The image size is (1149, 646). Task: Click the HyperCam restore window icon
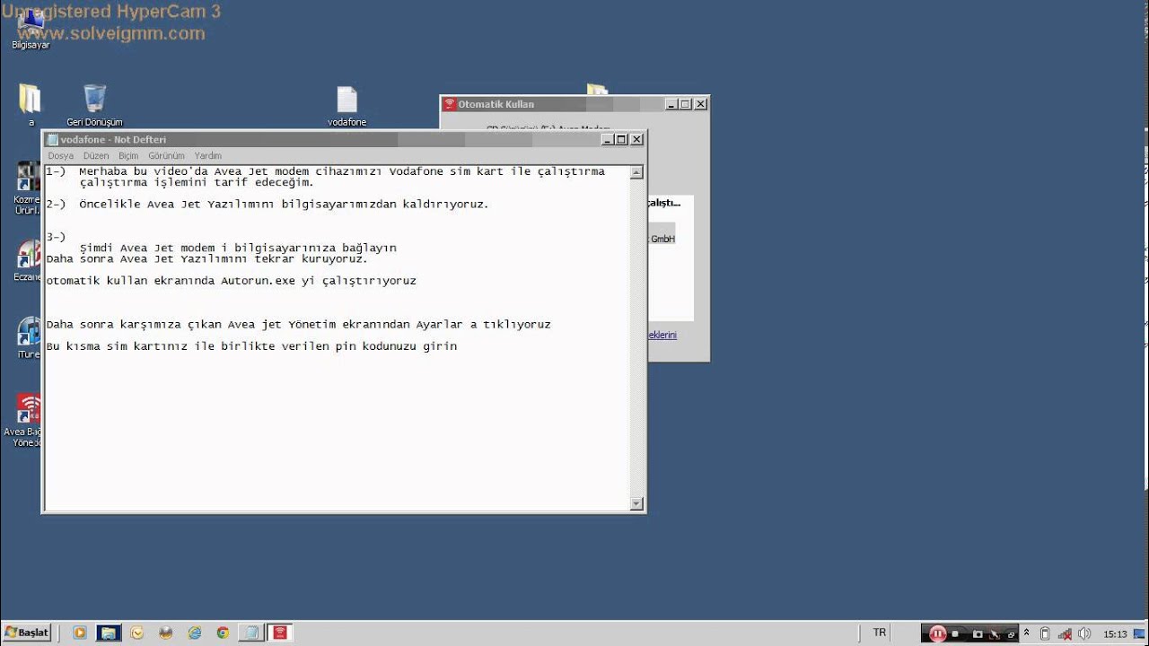click(1011, 634)
